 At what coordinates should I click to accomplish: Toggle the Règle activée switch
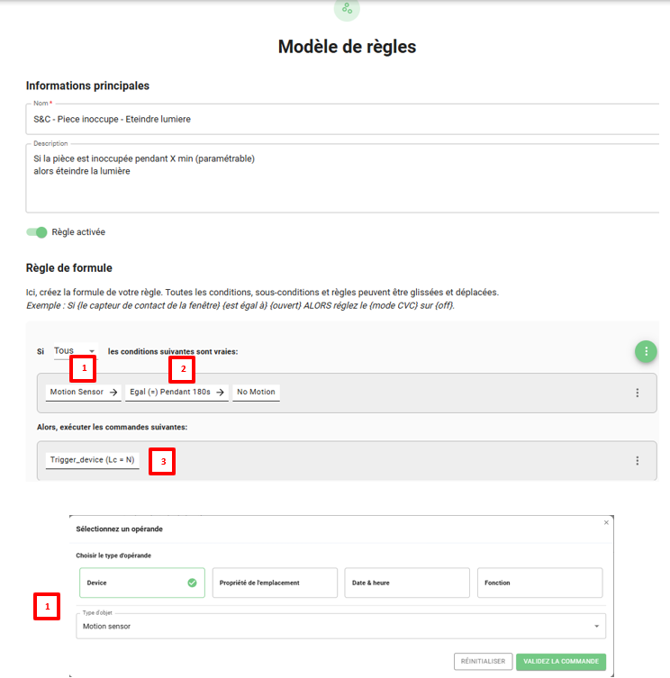tap(37, 232)
